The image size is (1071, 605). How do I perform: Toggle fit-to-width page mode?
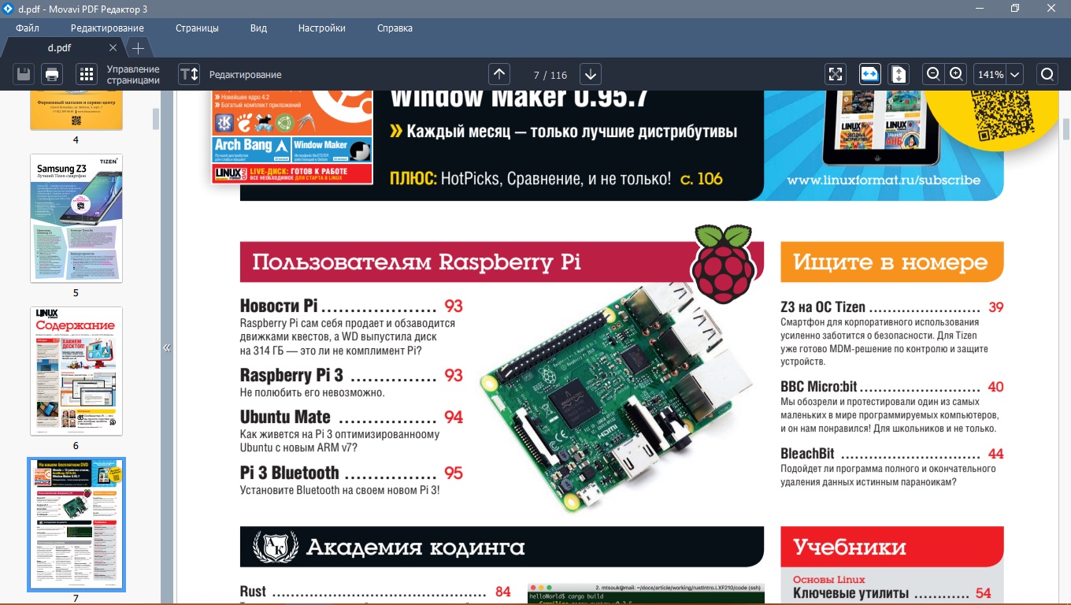click(869, 74)
